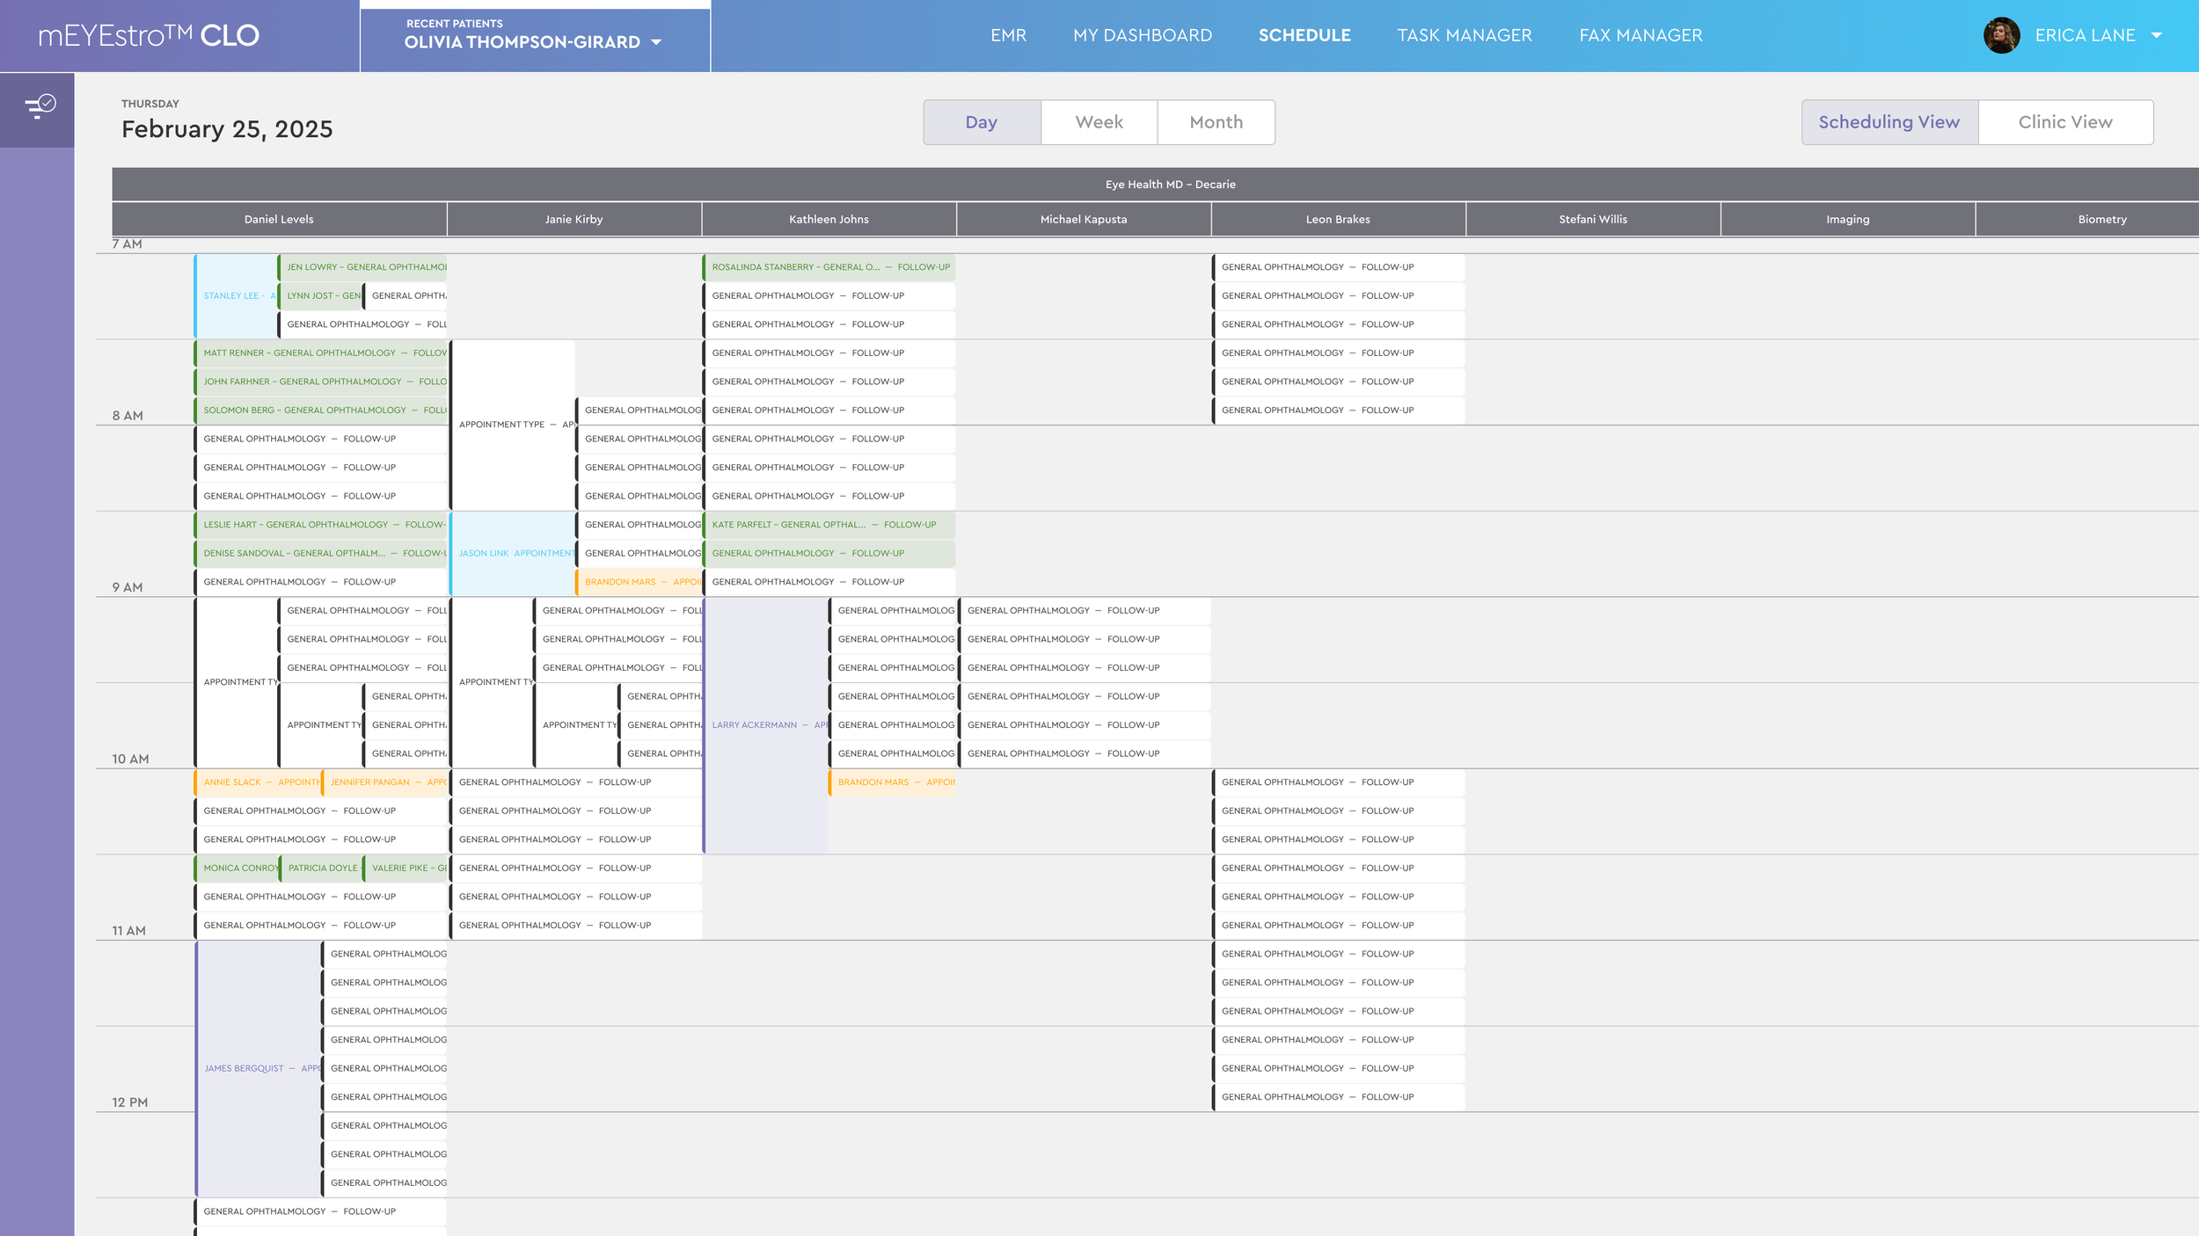Select Clinic View mode
Screen dimensions: 2199x1236
tap(2064, 122)
